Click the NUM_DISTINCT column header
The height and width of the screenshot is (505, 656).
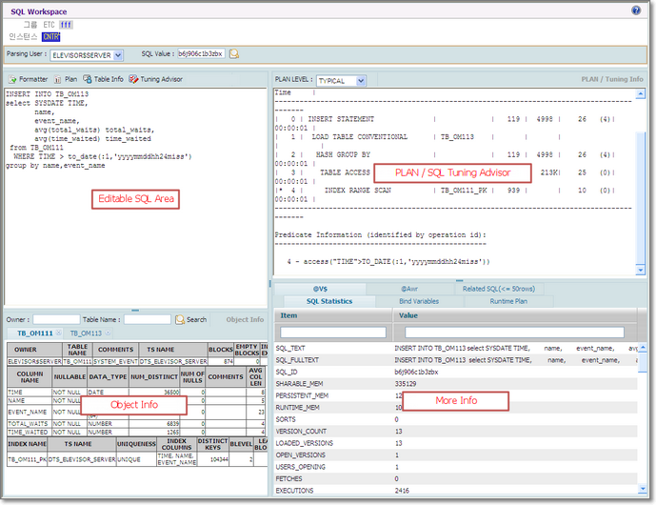(x=154, y=377)
